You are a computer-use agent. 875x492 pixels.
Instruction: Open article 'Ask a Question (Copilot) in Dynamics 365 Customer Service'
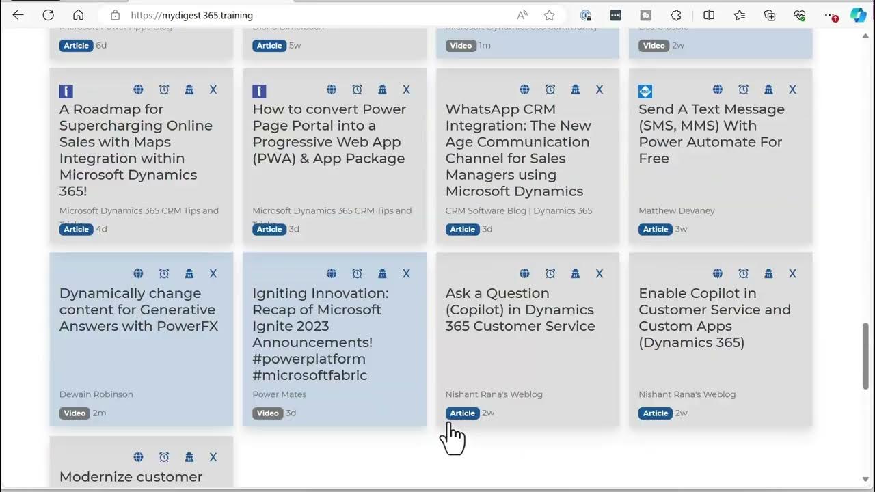(x=520, y=310)
